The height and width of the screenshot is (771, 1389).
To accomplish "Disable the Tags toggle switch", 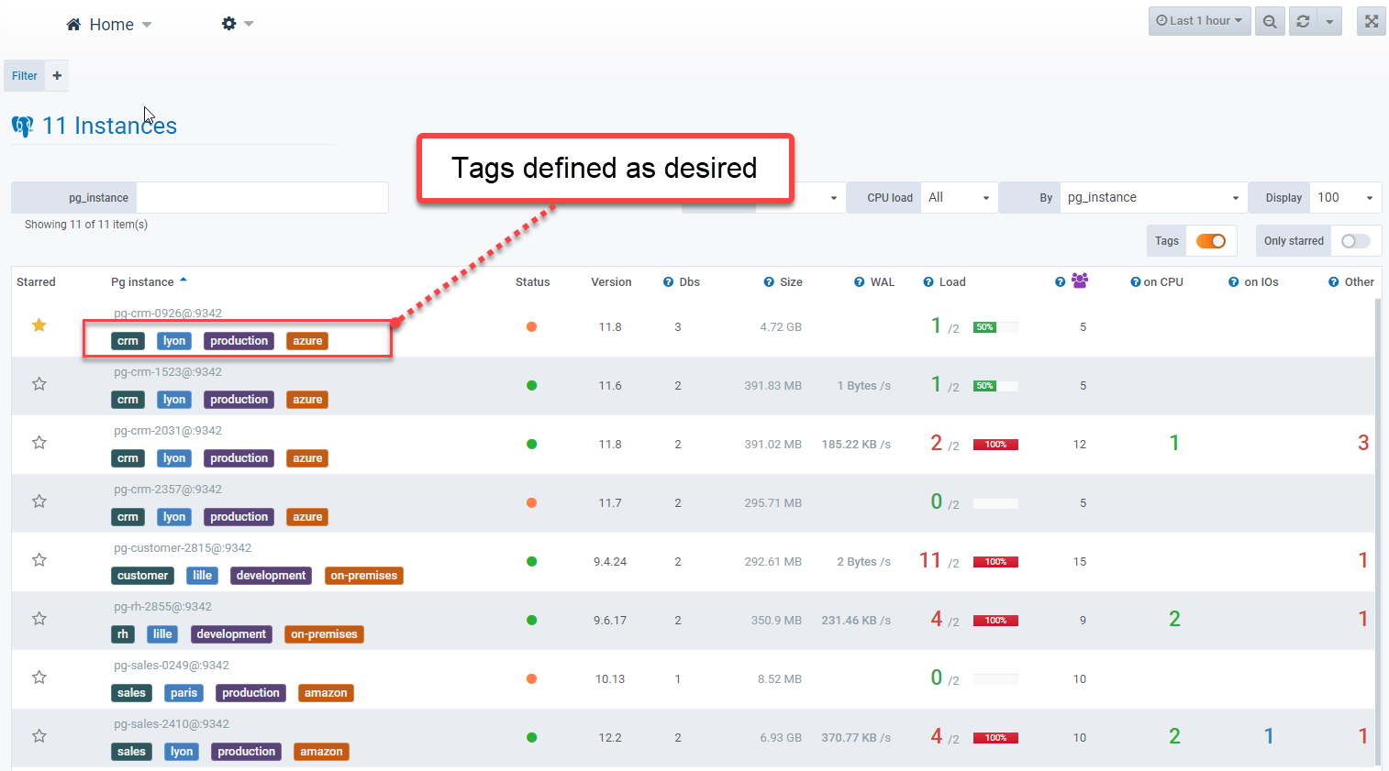I will 1210,241.
